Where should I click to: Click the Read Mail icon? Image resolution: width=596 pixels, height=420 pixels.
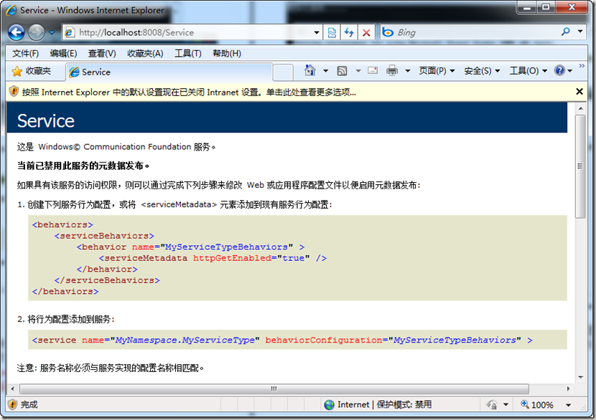373,70
